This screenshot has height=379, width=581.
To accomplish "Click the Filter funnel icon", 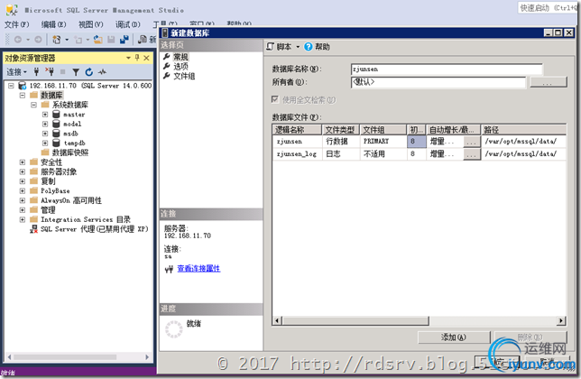I will [x=76, y=72].
